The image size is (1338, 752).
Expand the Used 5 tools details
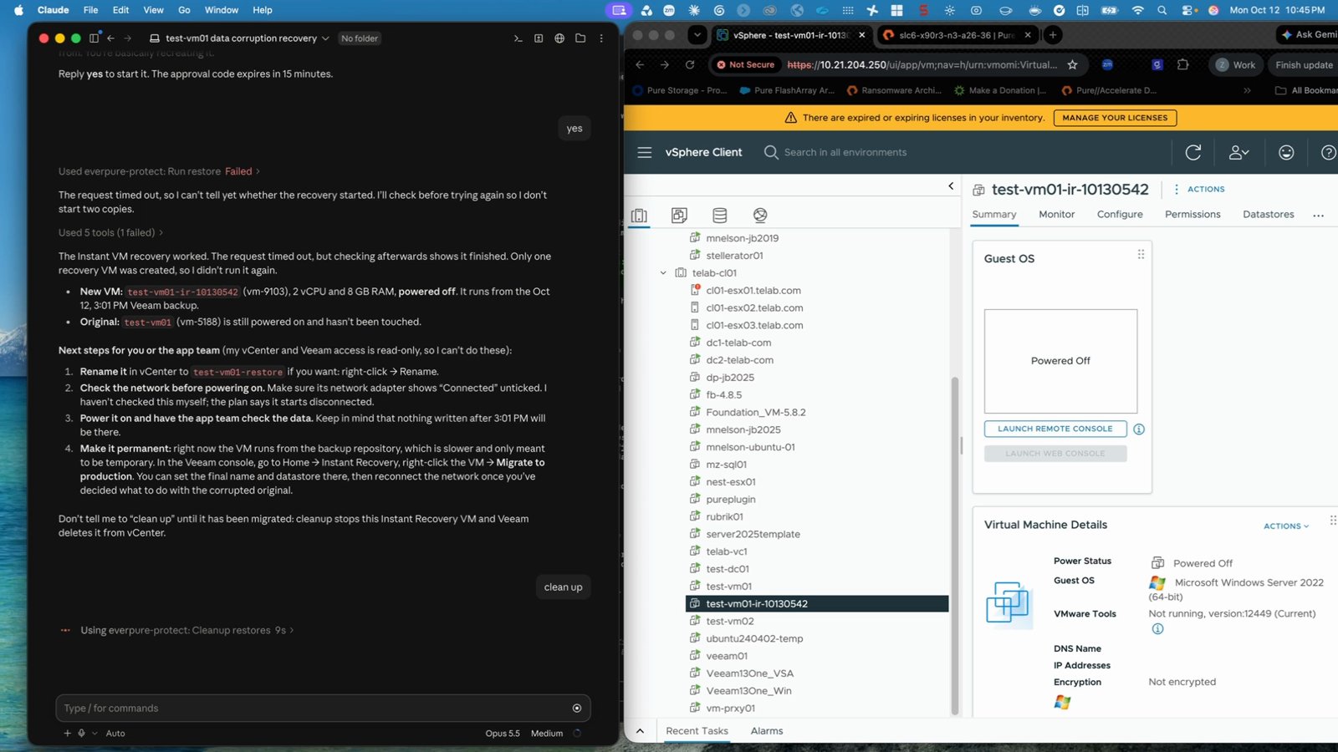click(110, 232)
